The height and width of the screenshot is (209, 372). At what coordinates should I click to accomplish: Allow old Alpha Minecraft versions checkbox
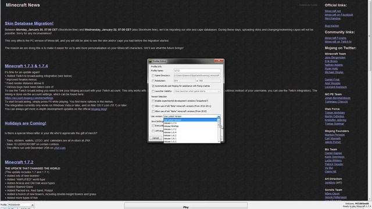tap(153, 111)
